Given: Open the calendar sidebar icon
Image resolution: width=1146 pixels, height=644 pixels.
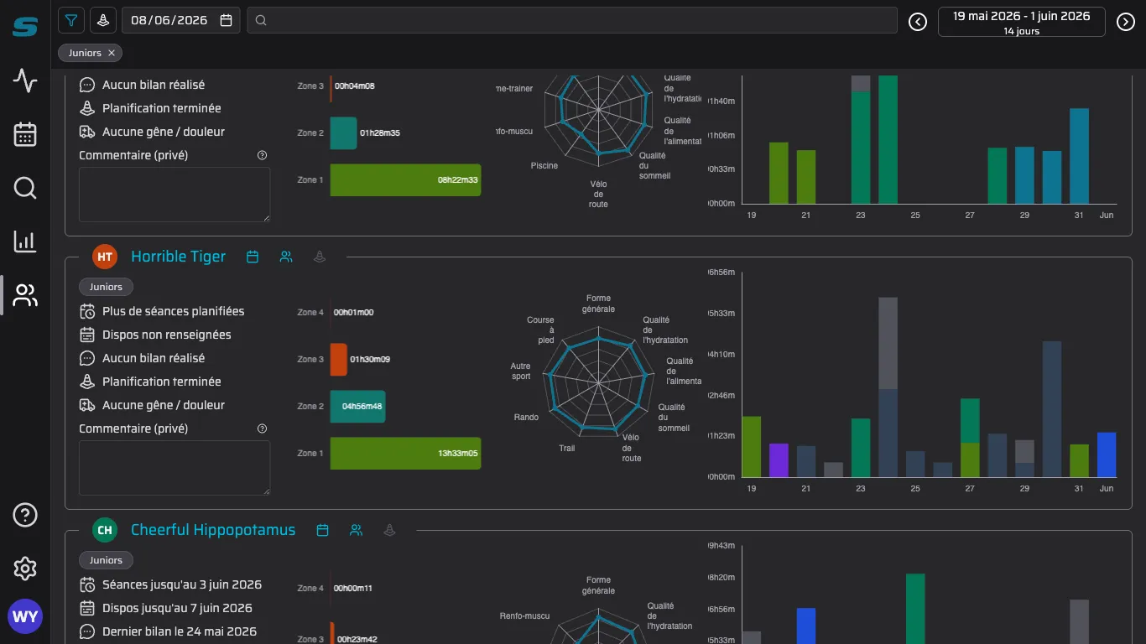Looking at the screenshot, I should [25, 134].
